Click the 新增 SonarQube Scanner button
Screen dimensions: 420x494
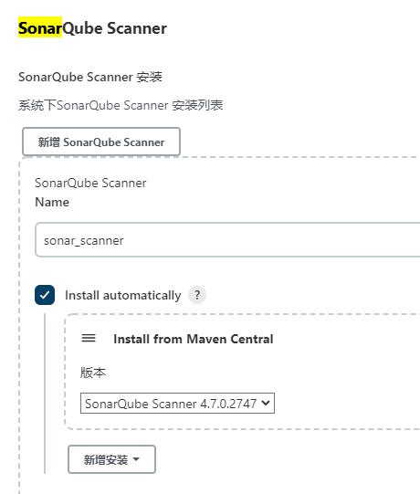101,142
